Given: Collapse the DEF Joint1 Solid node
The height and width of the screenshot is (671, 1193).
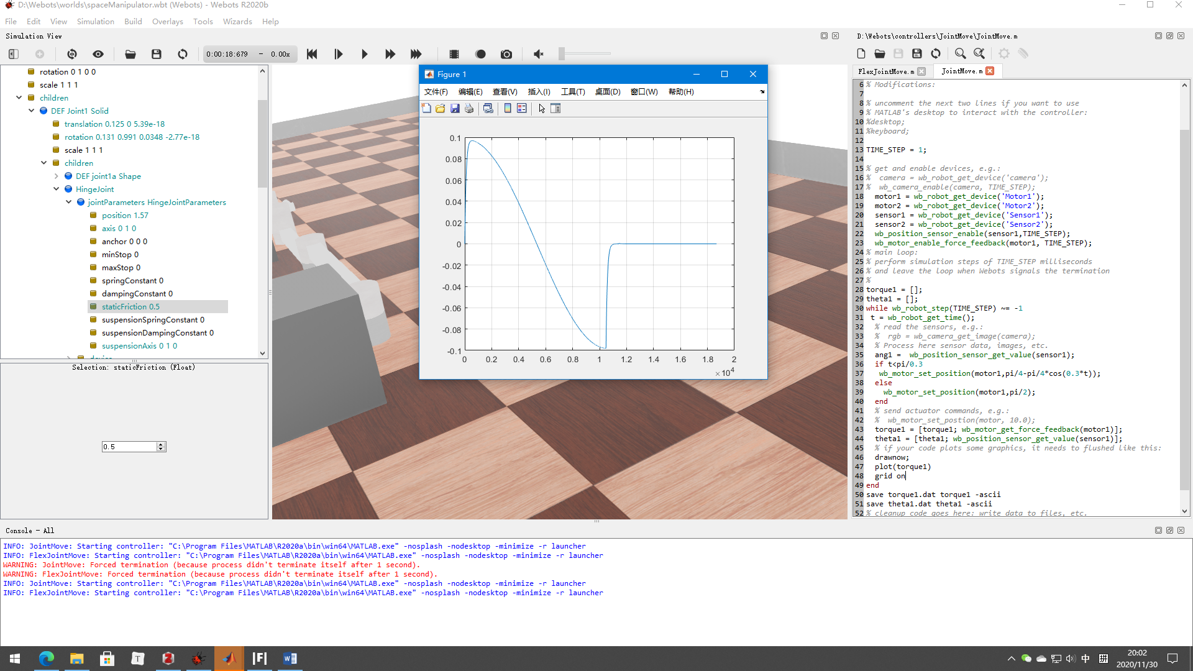Looking at the screenshot, I should (32, 111).
